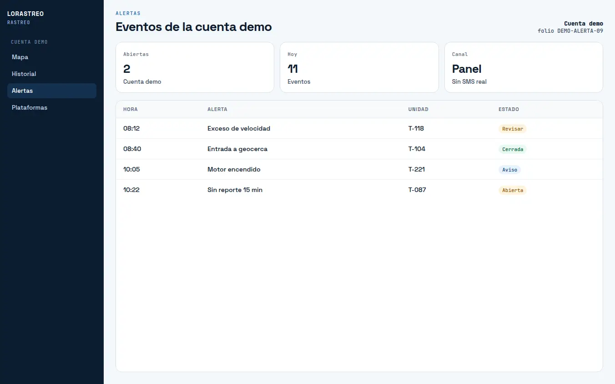The width and height of the screenshot is (615, 384).
Task: Click the Exceso de velocidad alert
Action: point(239,128)
